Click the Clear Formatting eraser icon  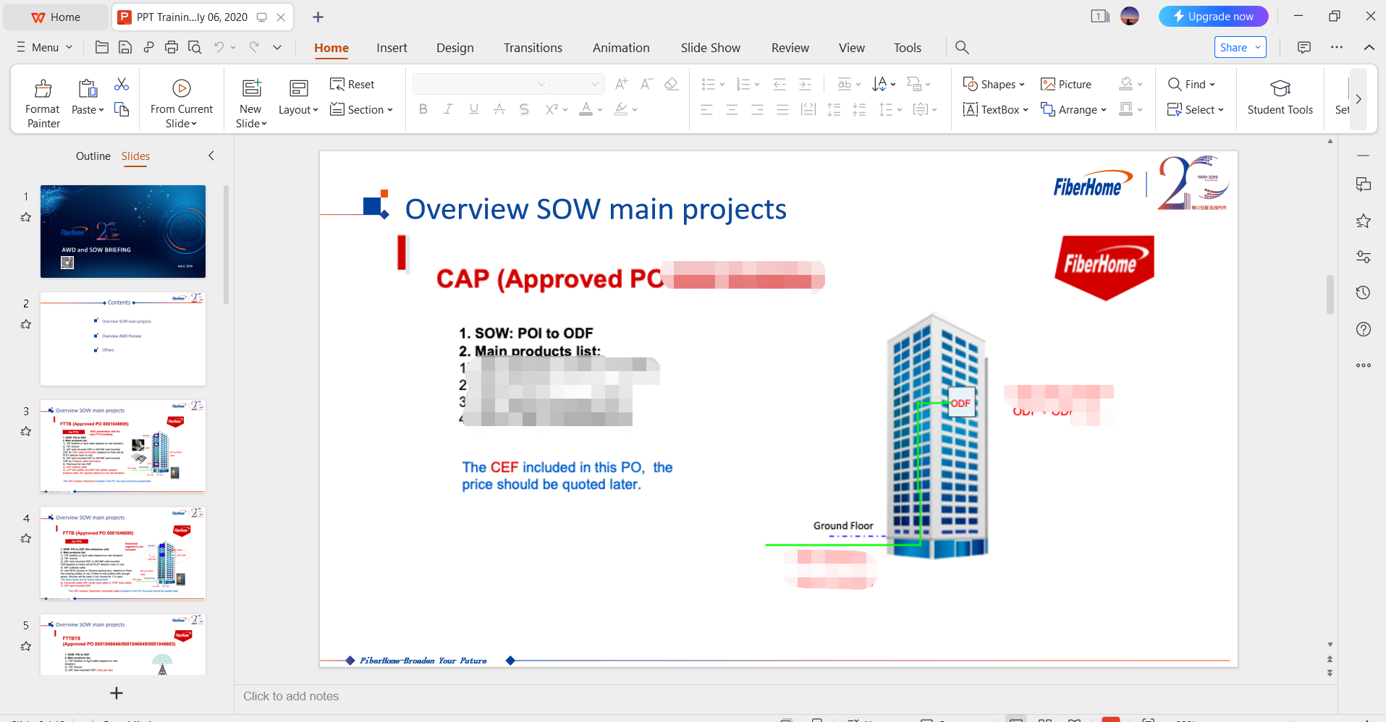click(671, 84)
